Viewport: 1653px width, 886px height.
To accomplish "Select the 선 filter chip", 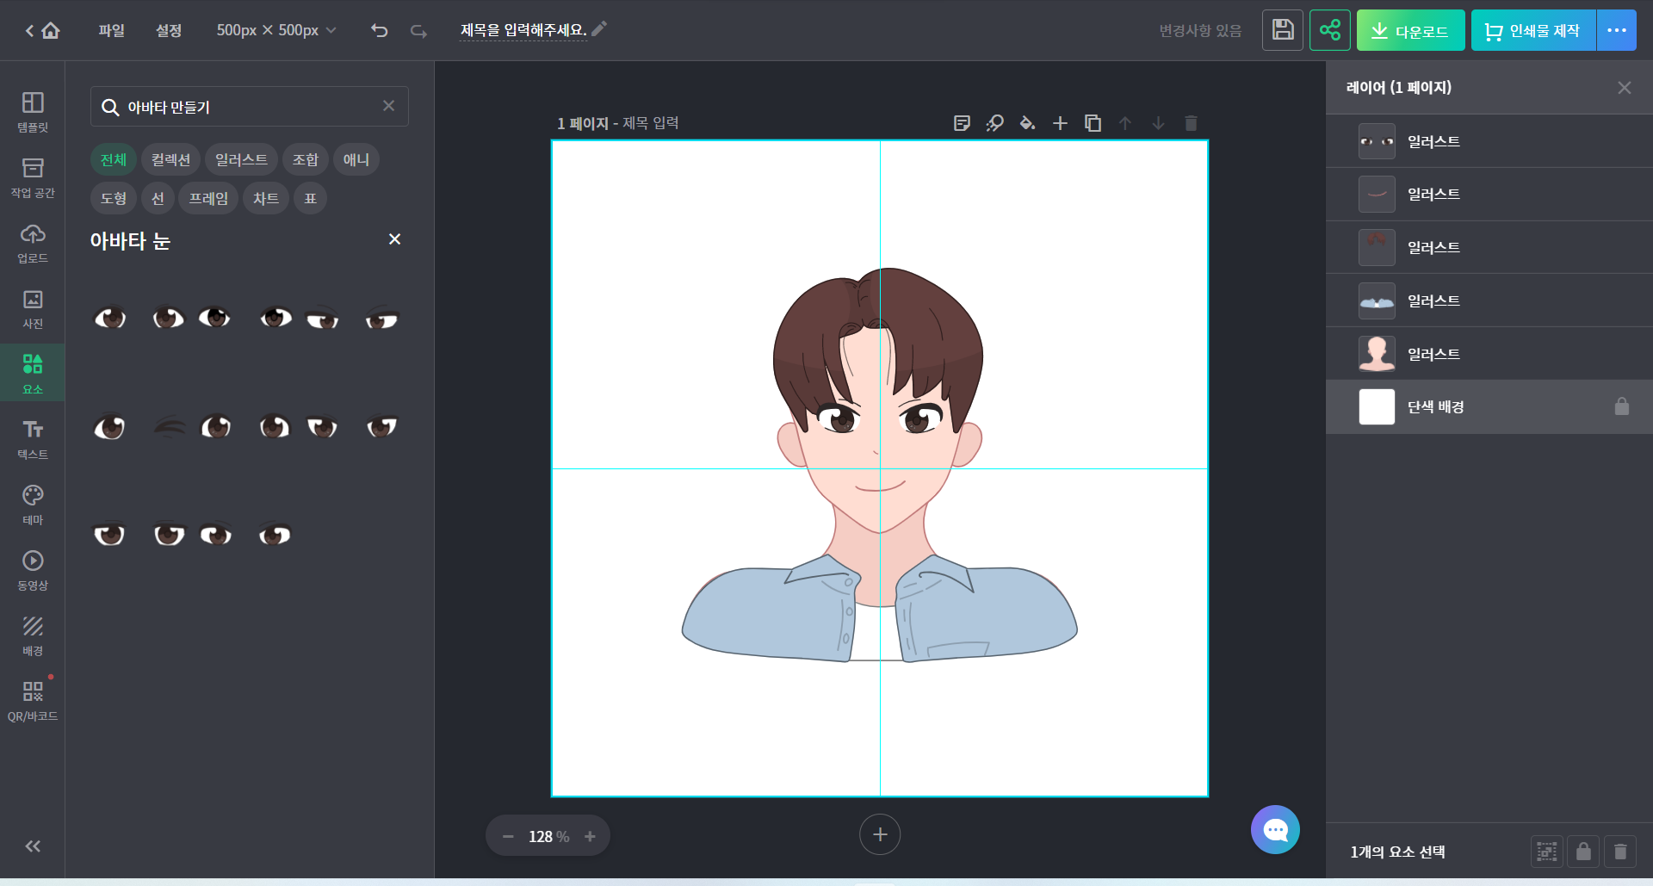I will pyautogui.click(x=158, y=198).
